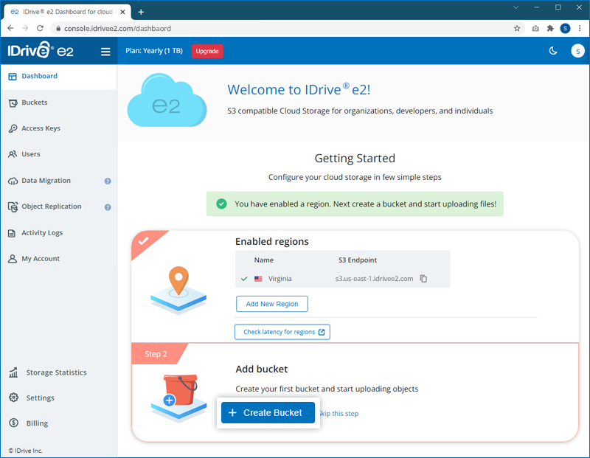Collapse sidebar with hamburger menu icon
This screenshot has width=590, height=458.
coord(105,52)
